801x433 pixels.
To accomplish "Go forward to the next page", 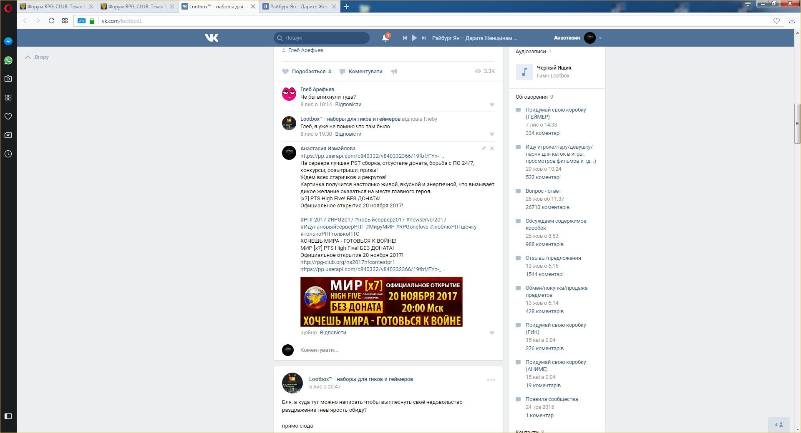I will (x=38, y=21).
